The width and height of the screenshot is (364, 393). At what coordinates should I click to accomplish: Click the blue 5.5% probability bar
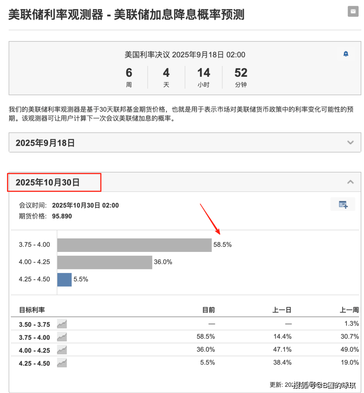tap(64, 280)
